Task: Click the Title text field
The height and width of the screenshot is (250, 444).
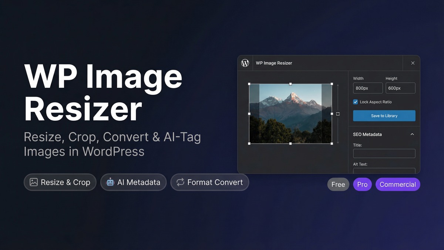Action: (x=384, y=153)
